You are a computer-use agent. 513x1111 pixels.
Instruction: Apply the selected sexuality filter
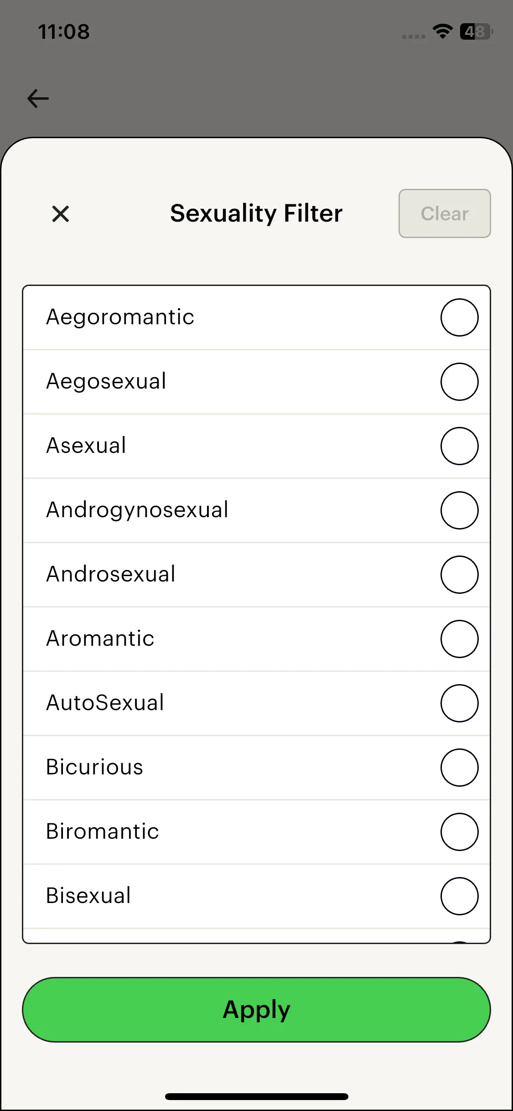256,1010
